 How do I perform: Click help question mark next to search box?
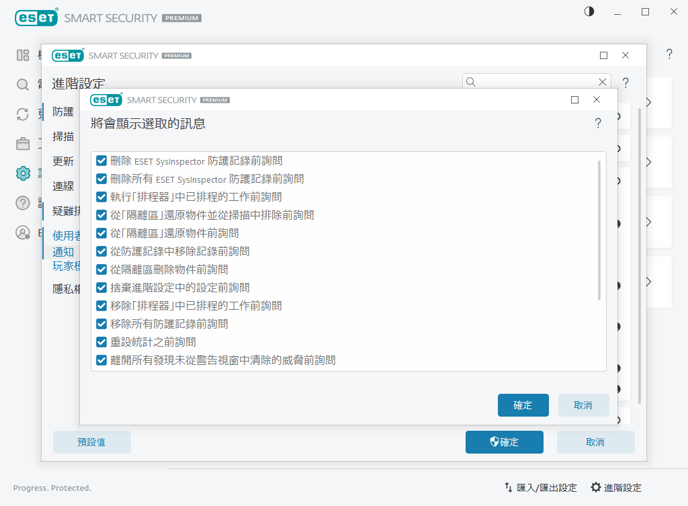[626, 83]
